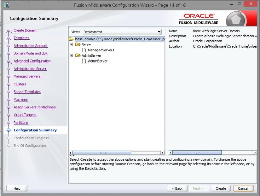Navigate to Assign Servers to Machines
Viewport: 260px width, 196px height.
click(x=34, y=107)
